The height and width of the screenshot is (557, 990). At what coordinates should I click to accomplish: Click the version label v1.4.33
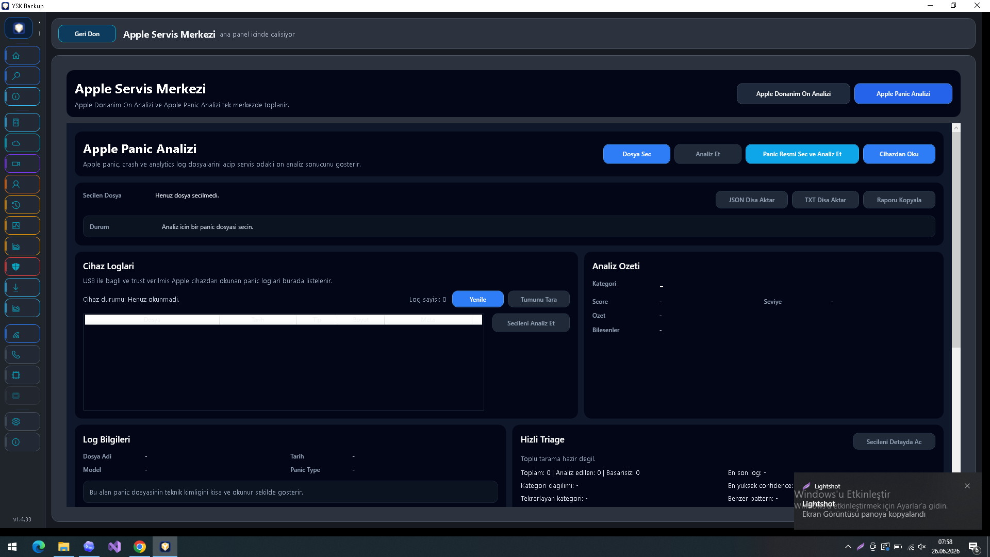point(22,519)
